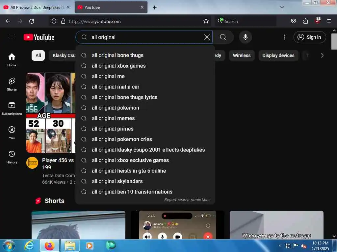Choose suggestion all original primes
This screenshot has height=252, width=337.
tap(145, 129)
